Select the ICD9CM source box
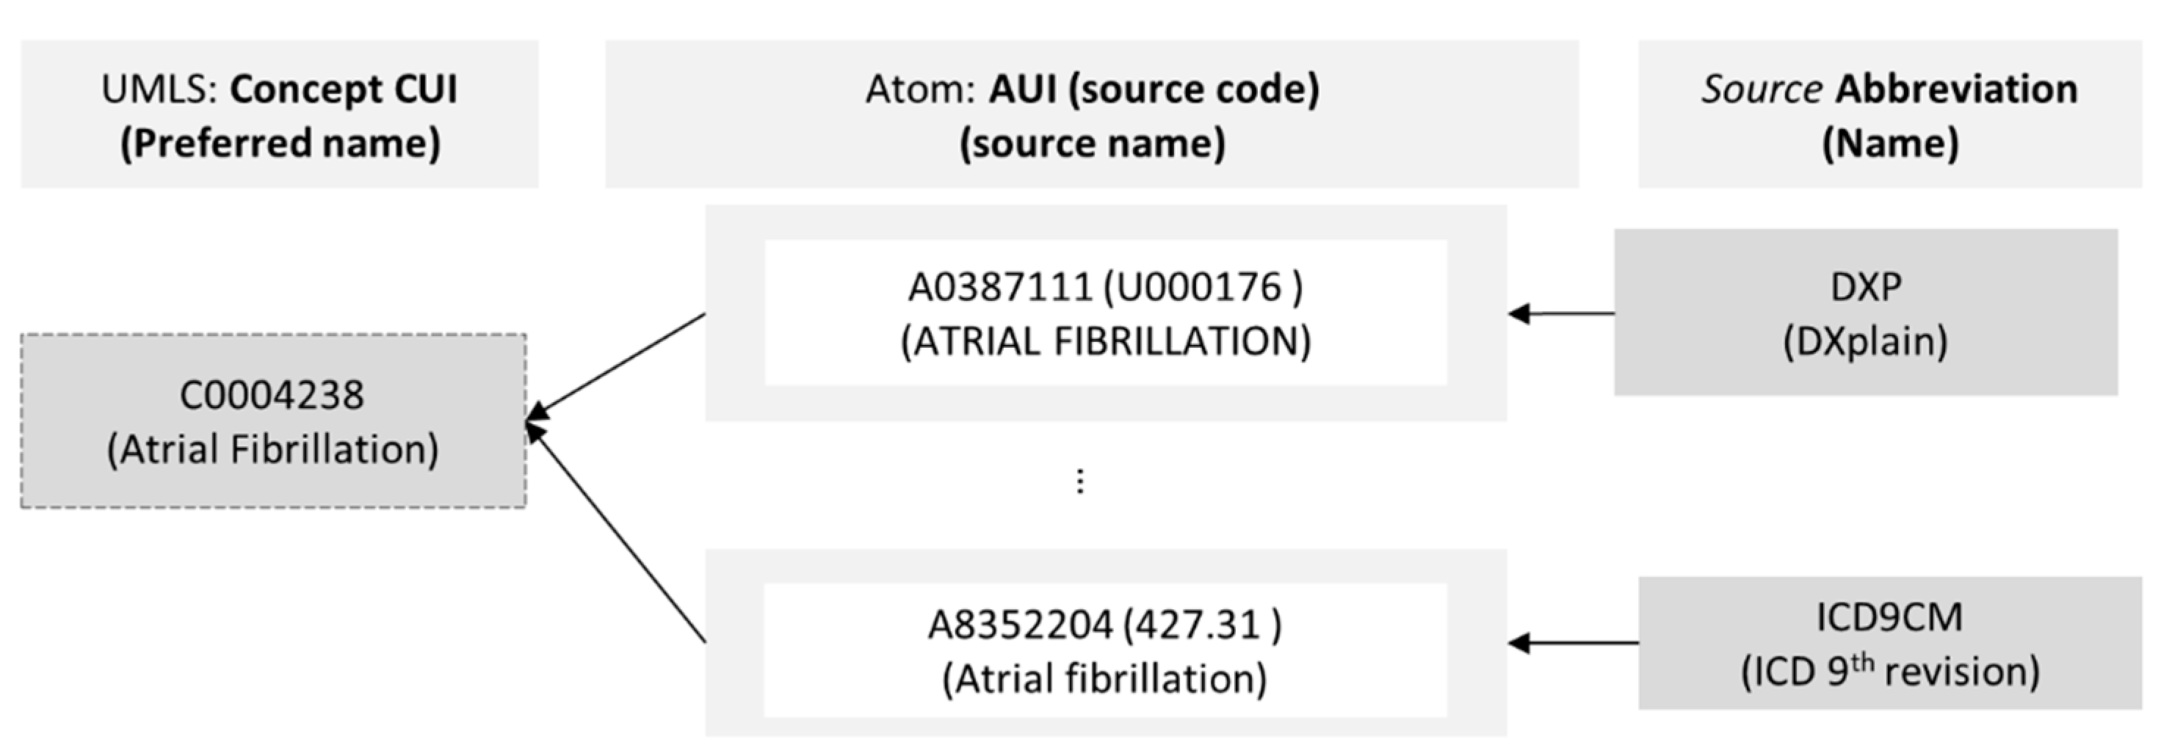The width and height of the screenshot is (2161, 753). coord(1889,643)
